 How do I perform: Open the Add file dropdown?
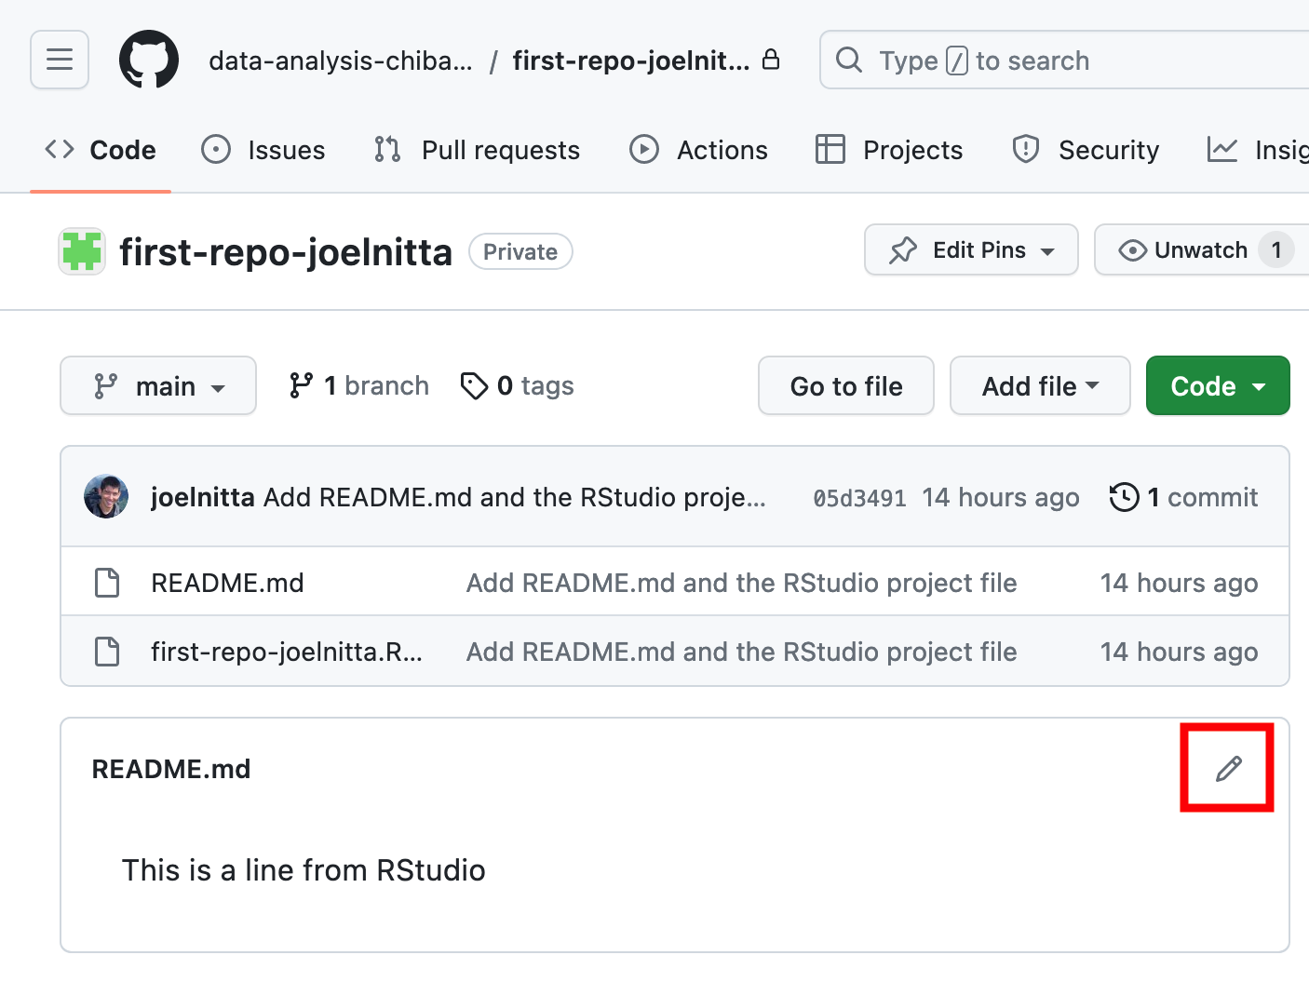click(1039, 385)
